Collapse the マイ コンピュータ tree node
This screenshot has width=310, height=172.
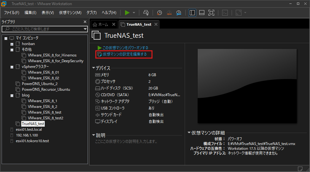pyautogui.click(x=6, y=38)
